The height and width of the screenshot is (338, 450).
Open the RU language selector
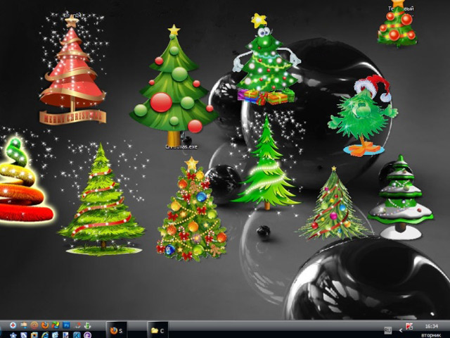coord(387,330)
